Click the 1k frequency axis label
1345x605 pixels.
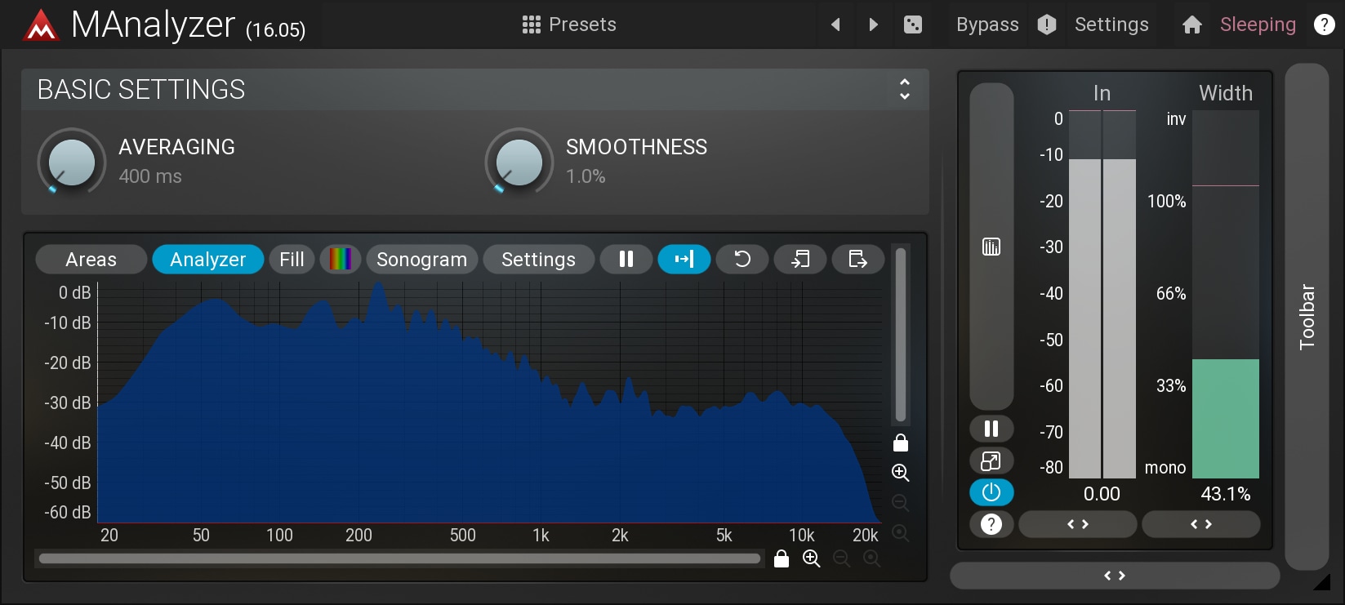tap(541, 536)
